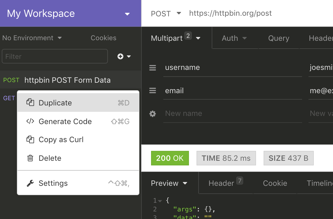The width and height of the screenshot is (333, 219).
Task: Click the username name field
Action: point(233,68)
